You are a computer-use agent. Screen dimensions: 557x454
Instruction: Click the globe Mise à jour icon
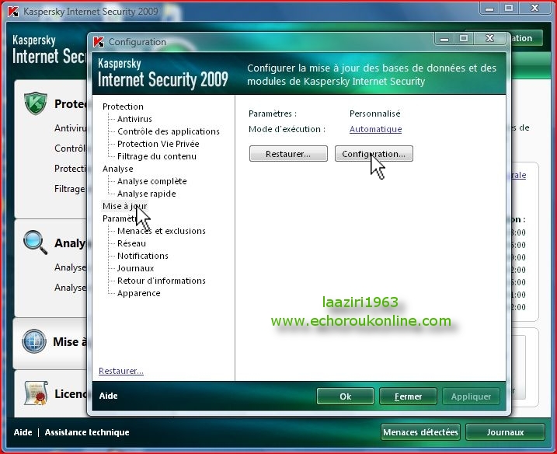click(x=35, y=341)
